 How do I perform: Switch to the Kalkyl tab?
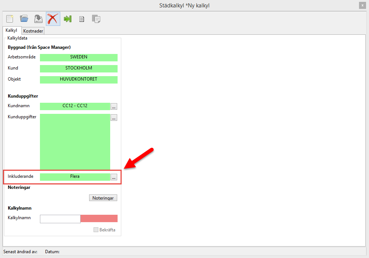pos(11,30)
